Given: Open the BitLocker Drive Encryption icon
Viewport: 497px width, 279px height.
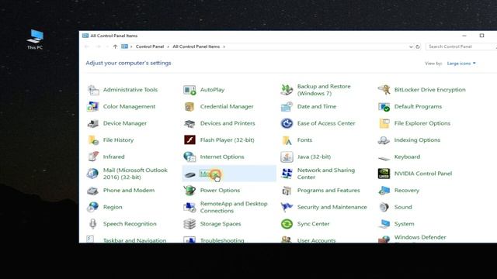Looking at the screenshot, I should [384, 90].
